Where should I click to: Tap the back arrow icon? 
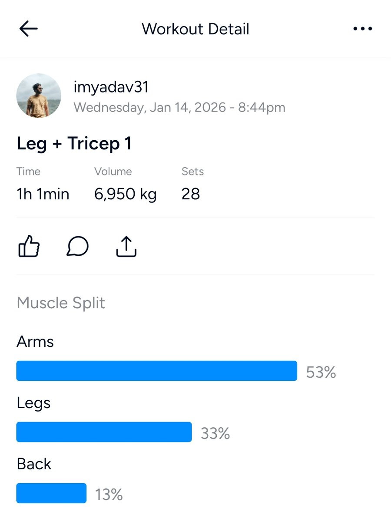coord(29,29)
